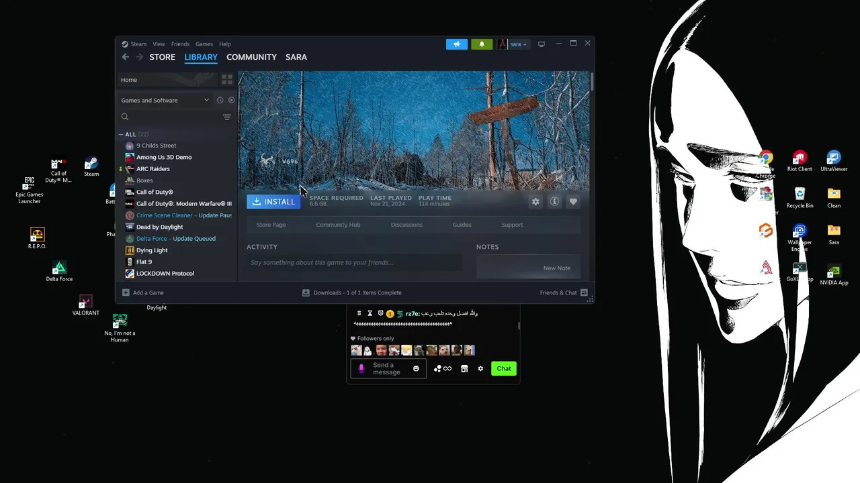Viewport: 860px width, 483px height.
Task: Open the green notifications bell
Action: coord(482,44)
